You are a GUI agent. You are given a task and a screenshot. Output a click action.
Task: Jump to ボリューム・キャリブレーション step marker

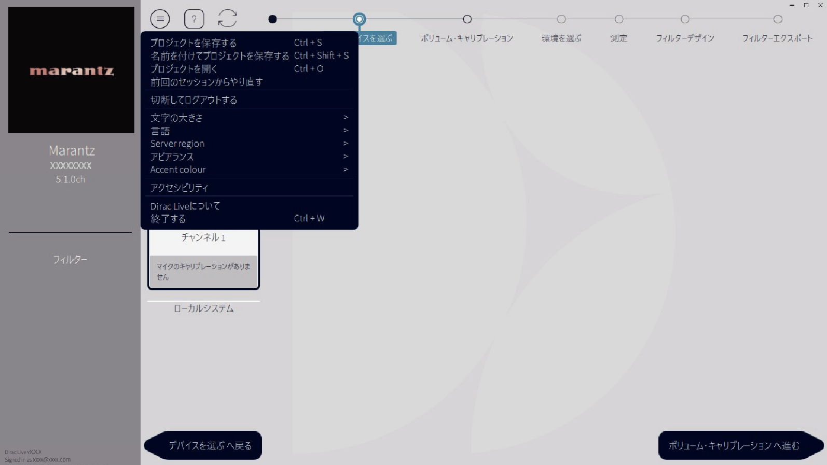(x=467, y=19)
